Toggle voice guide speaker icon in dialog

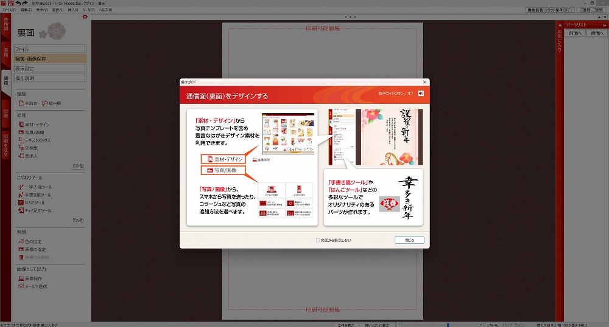421,93
